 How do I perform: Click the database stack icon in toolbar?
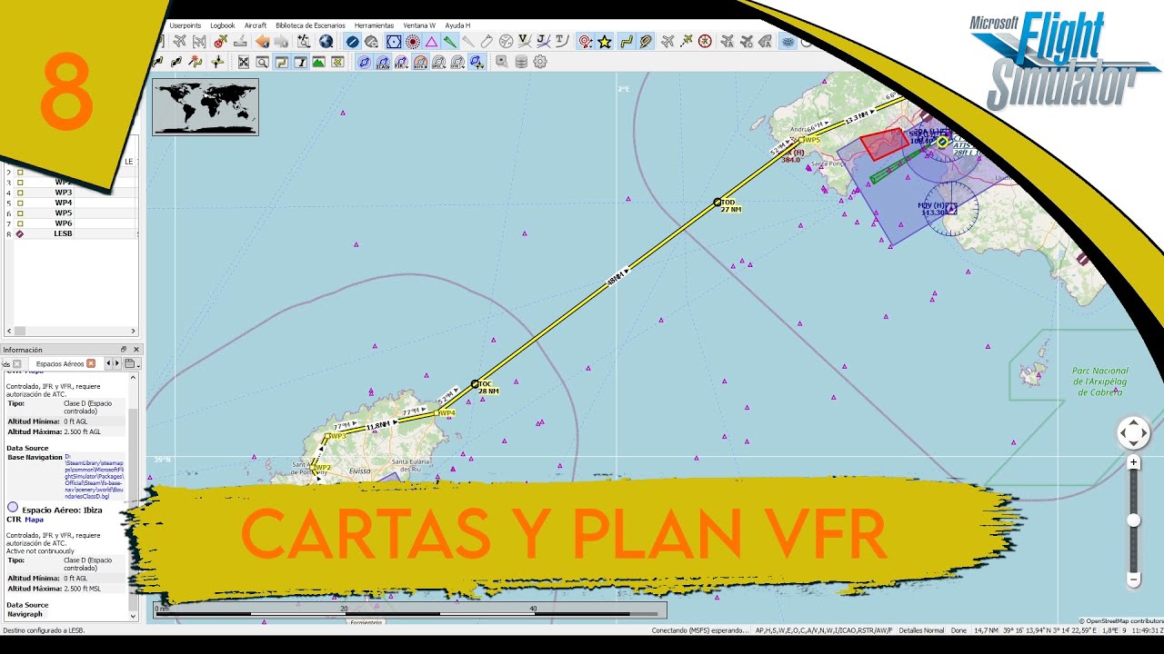pos(521,62)
